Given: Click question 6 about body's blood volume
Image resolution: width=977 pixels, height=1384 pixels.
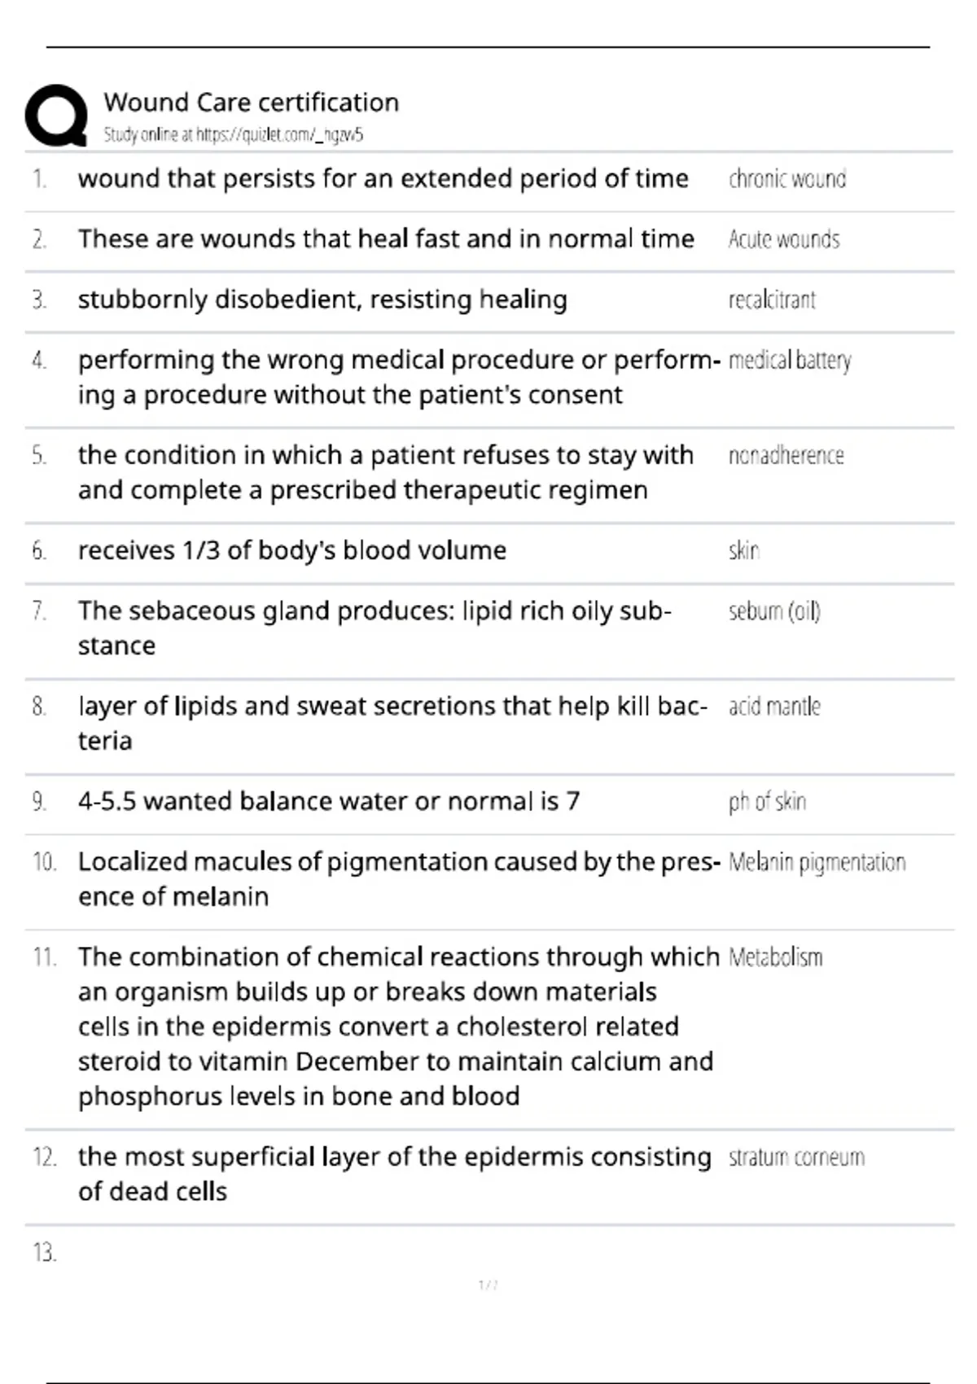Looking at the screenshot, I should coord(292,551).
